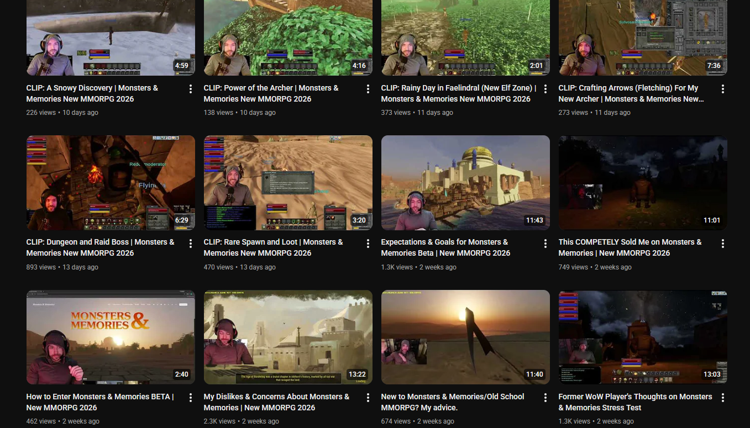Select the title CLIP: Rare Spawn and Loot
The image size is (750, 428).
[273, 247]
